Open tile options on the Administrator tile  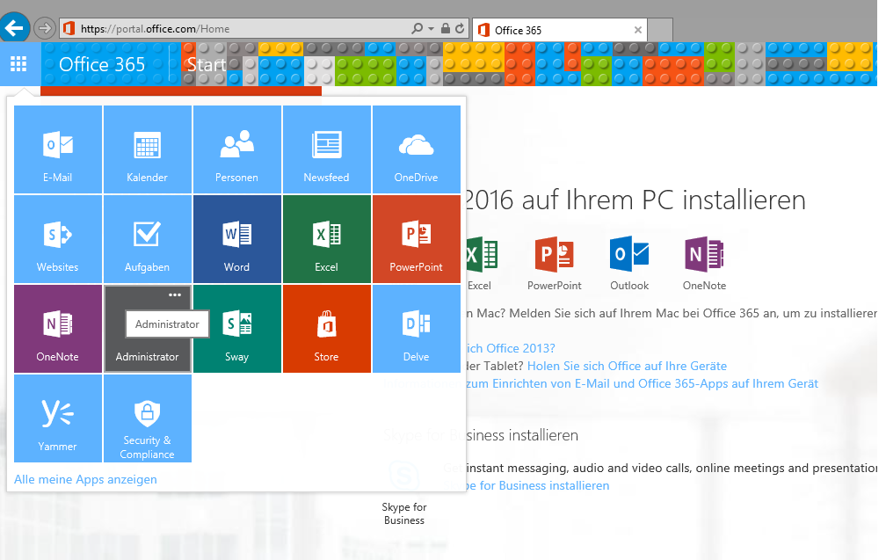[x=175, y=295]
